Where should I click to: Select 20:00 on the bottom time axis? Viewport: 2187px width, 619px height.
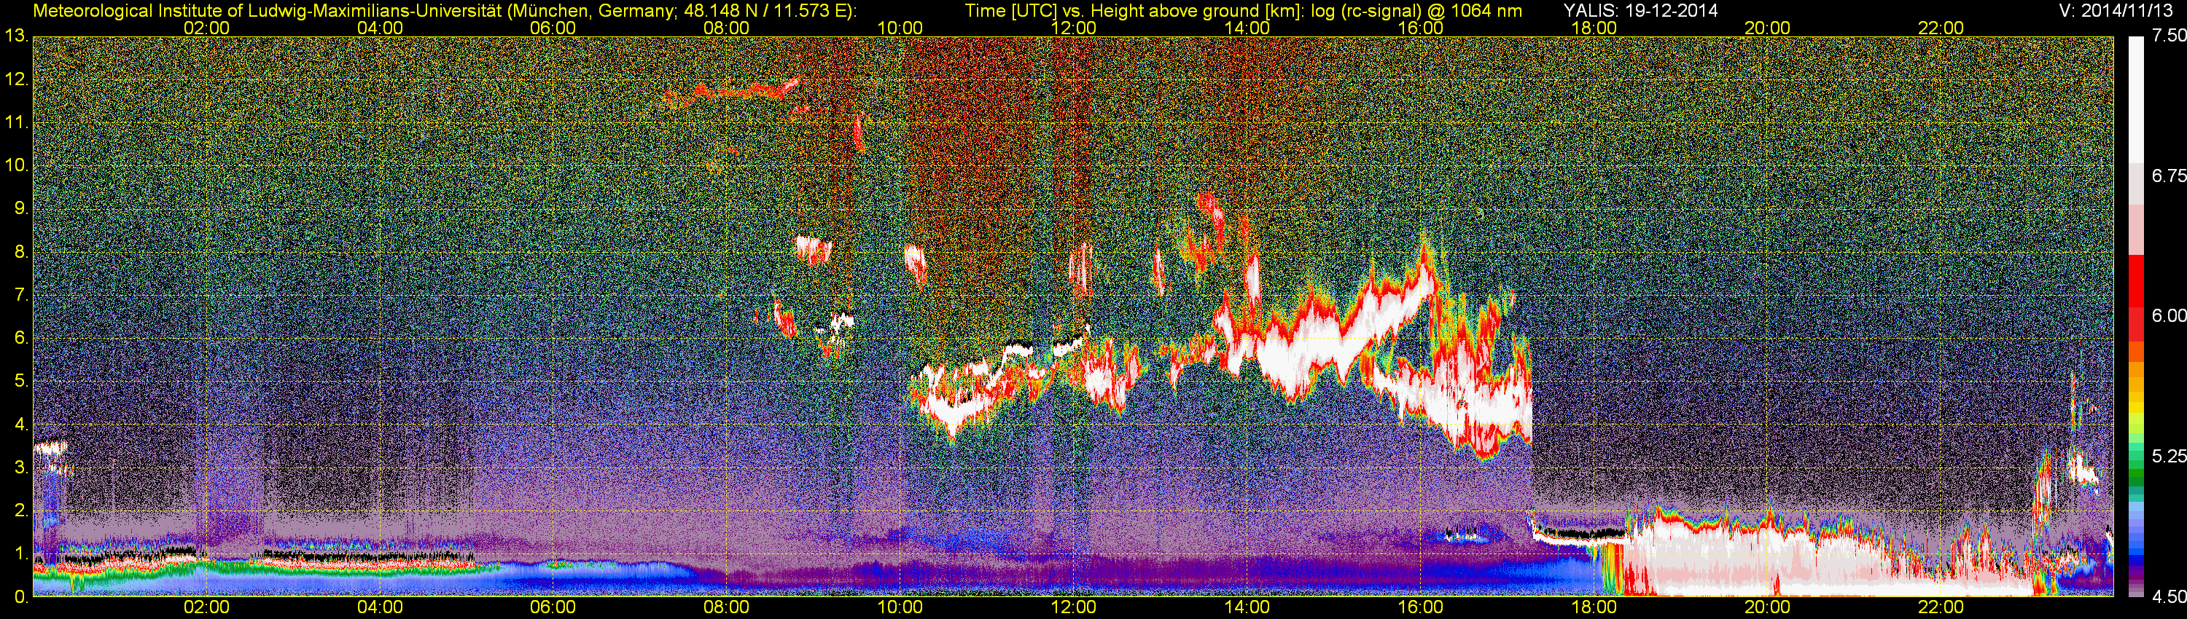(x=1767, y=608)
